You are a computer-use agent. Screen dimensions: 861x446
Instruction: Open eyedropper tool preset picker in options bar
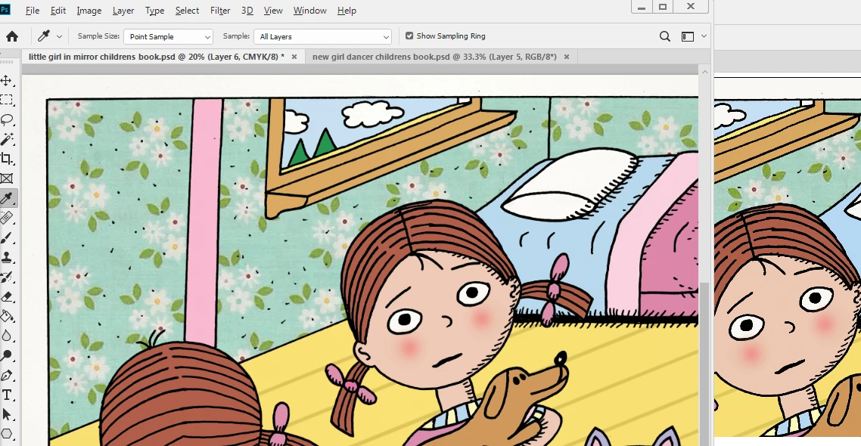coord(49,36)
